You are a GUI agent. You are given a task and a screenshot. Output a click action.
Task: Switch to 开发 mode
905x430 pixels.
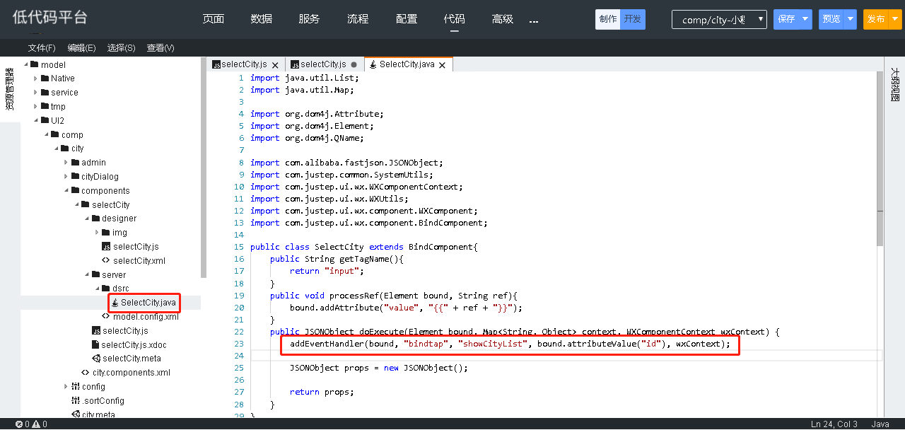pyautogui.click(x=632, y=19)
